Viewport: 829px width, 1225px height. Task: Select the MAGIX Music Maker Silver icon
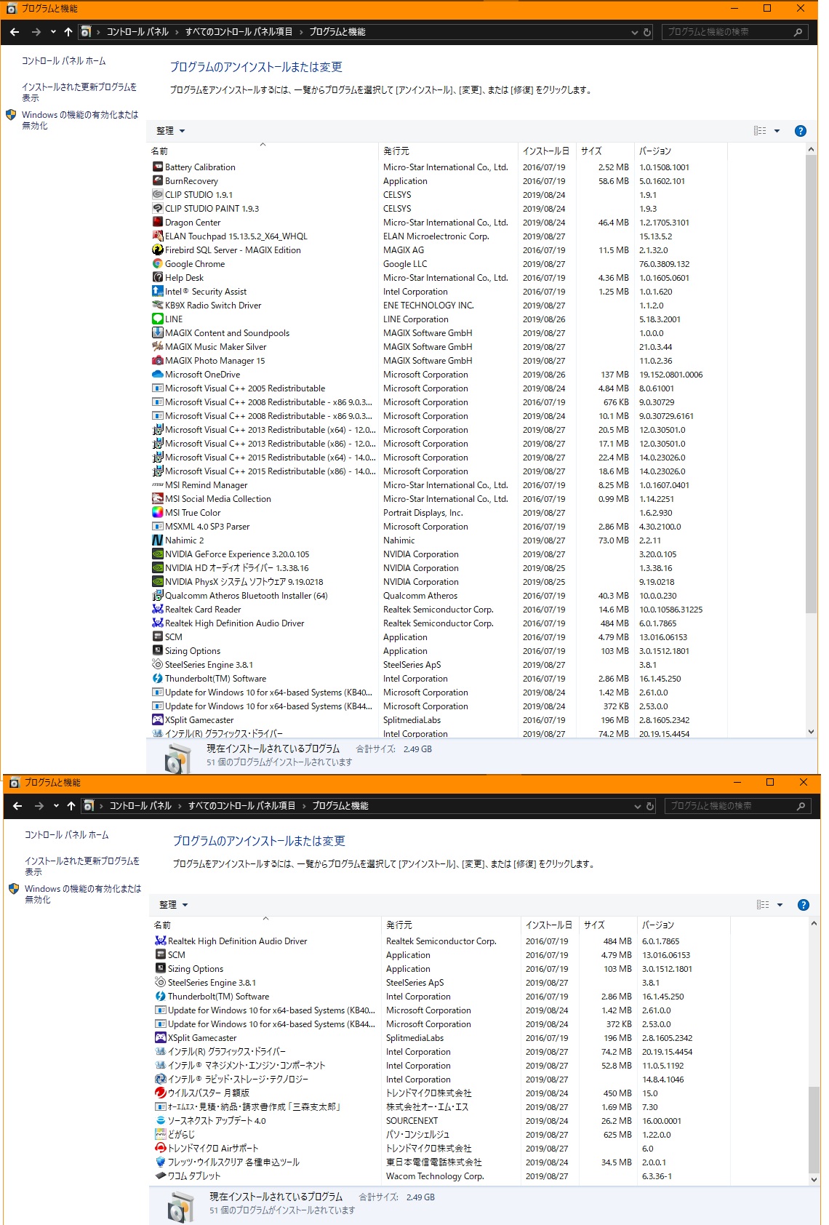[x=157, y=347]
